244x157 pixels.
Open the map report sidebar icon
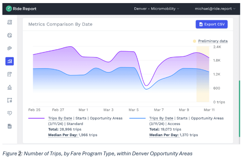(10, 23)
